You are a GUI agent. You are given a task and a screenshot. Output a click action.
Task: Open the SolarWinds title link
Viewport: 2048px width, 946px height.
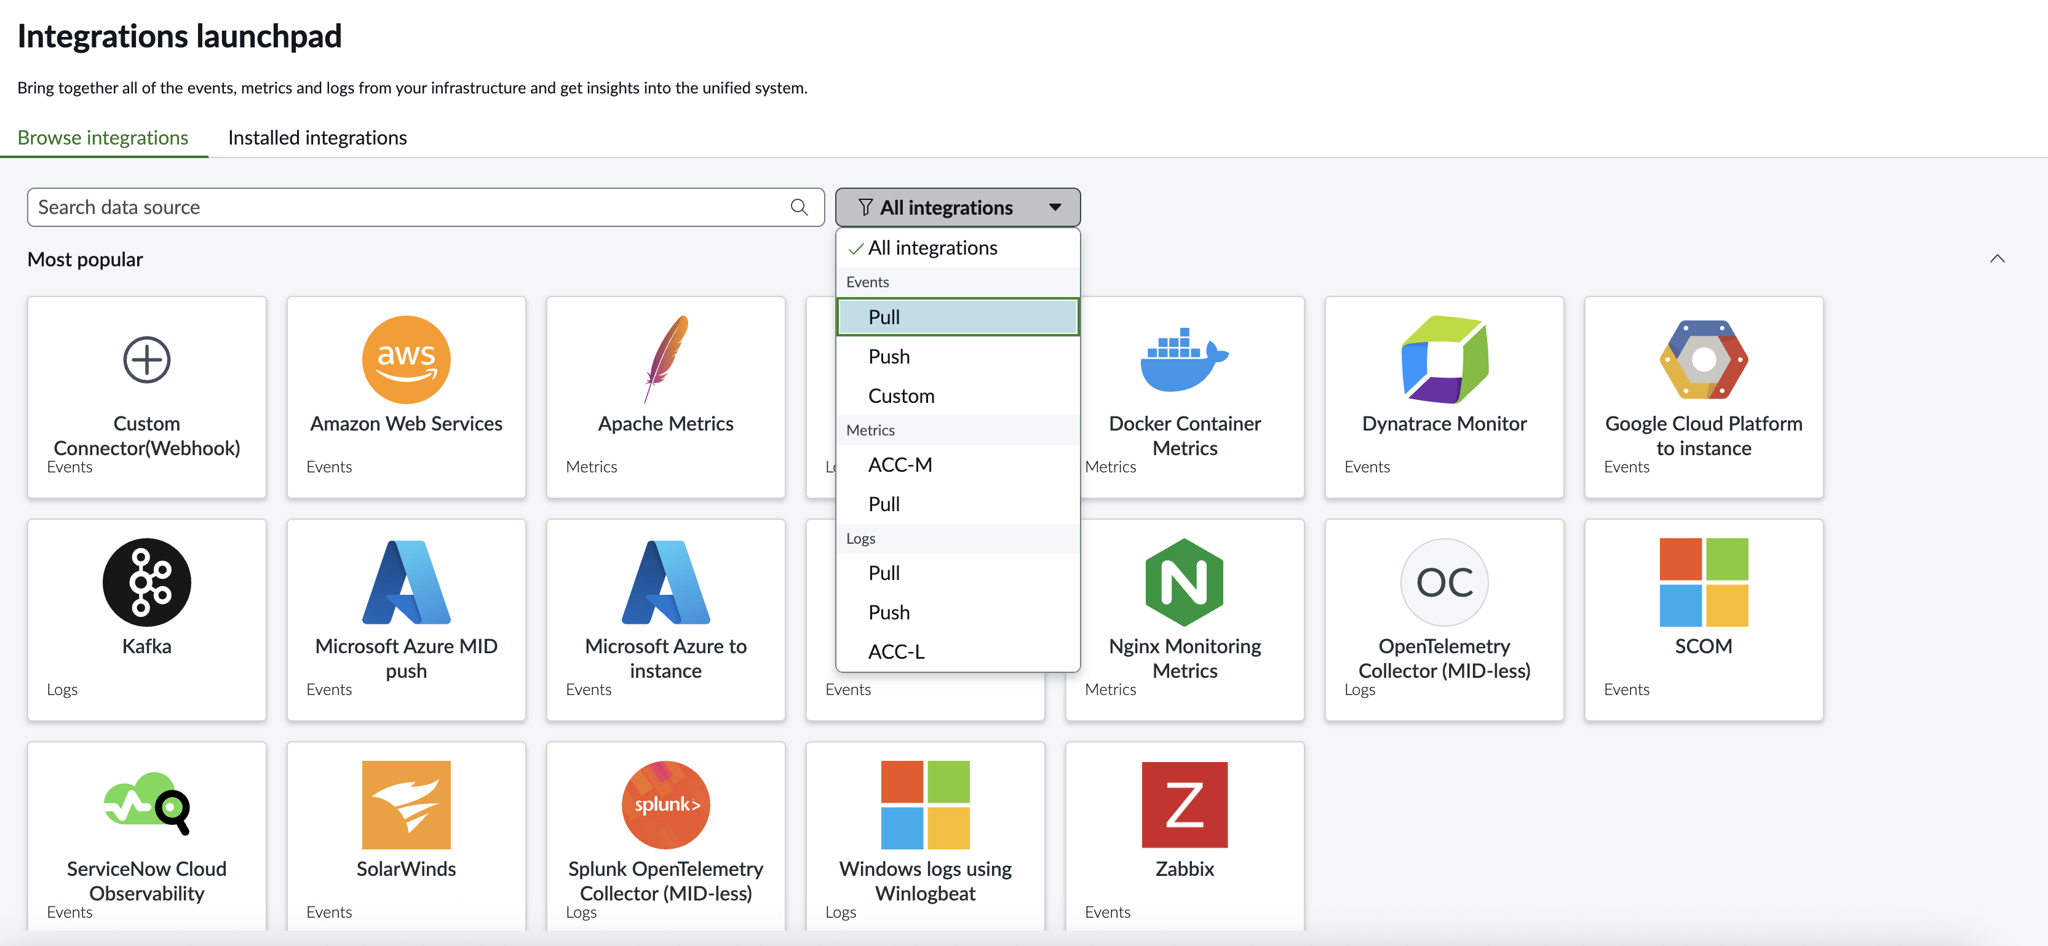(x=407, y=869)
